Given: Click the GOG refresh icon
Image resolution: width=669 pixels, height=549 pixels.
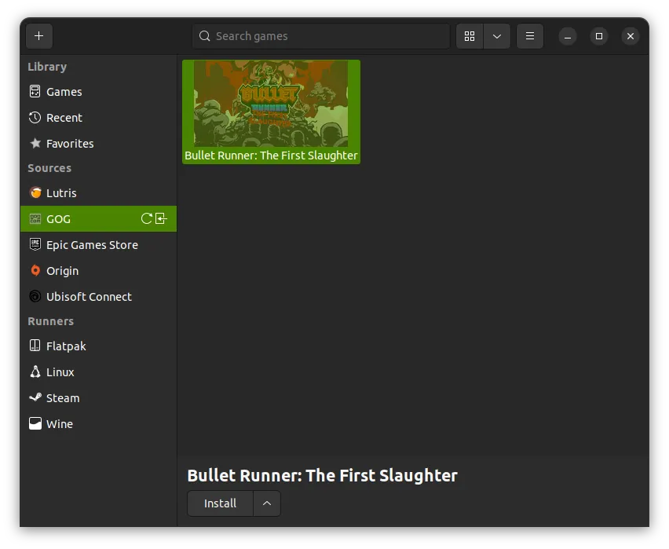Looking at the screenshot, I should (x=146, y=219).
